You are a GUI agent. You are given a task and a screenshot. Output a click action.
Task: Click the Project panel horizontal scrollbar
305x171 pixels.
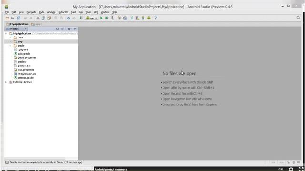click(35, 159)
